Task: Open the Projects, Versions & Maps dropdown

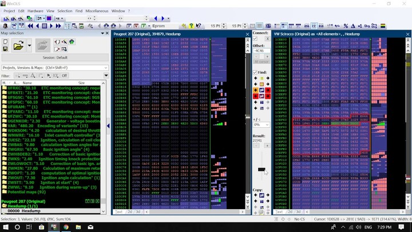Action: pos(55,68)
